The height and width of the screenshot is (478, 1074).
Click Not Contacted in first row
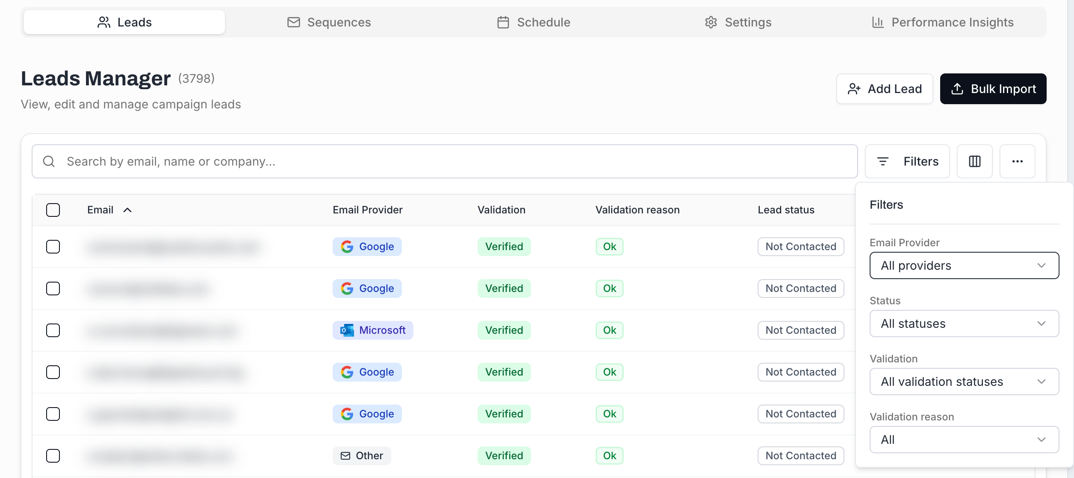click(801, 247)
